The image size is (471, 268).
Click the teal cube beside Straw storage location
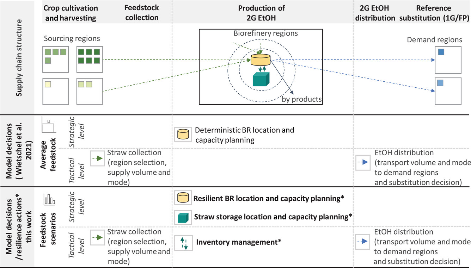[183, 217]
